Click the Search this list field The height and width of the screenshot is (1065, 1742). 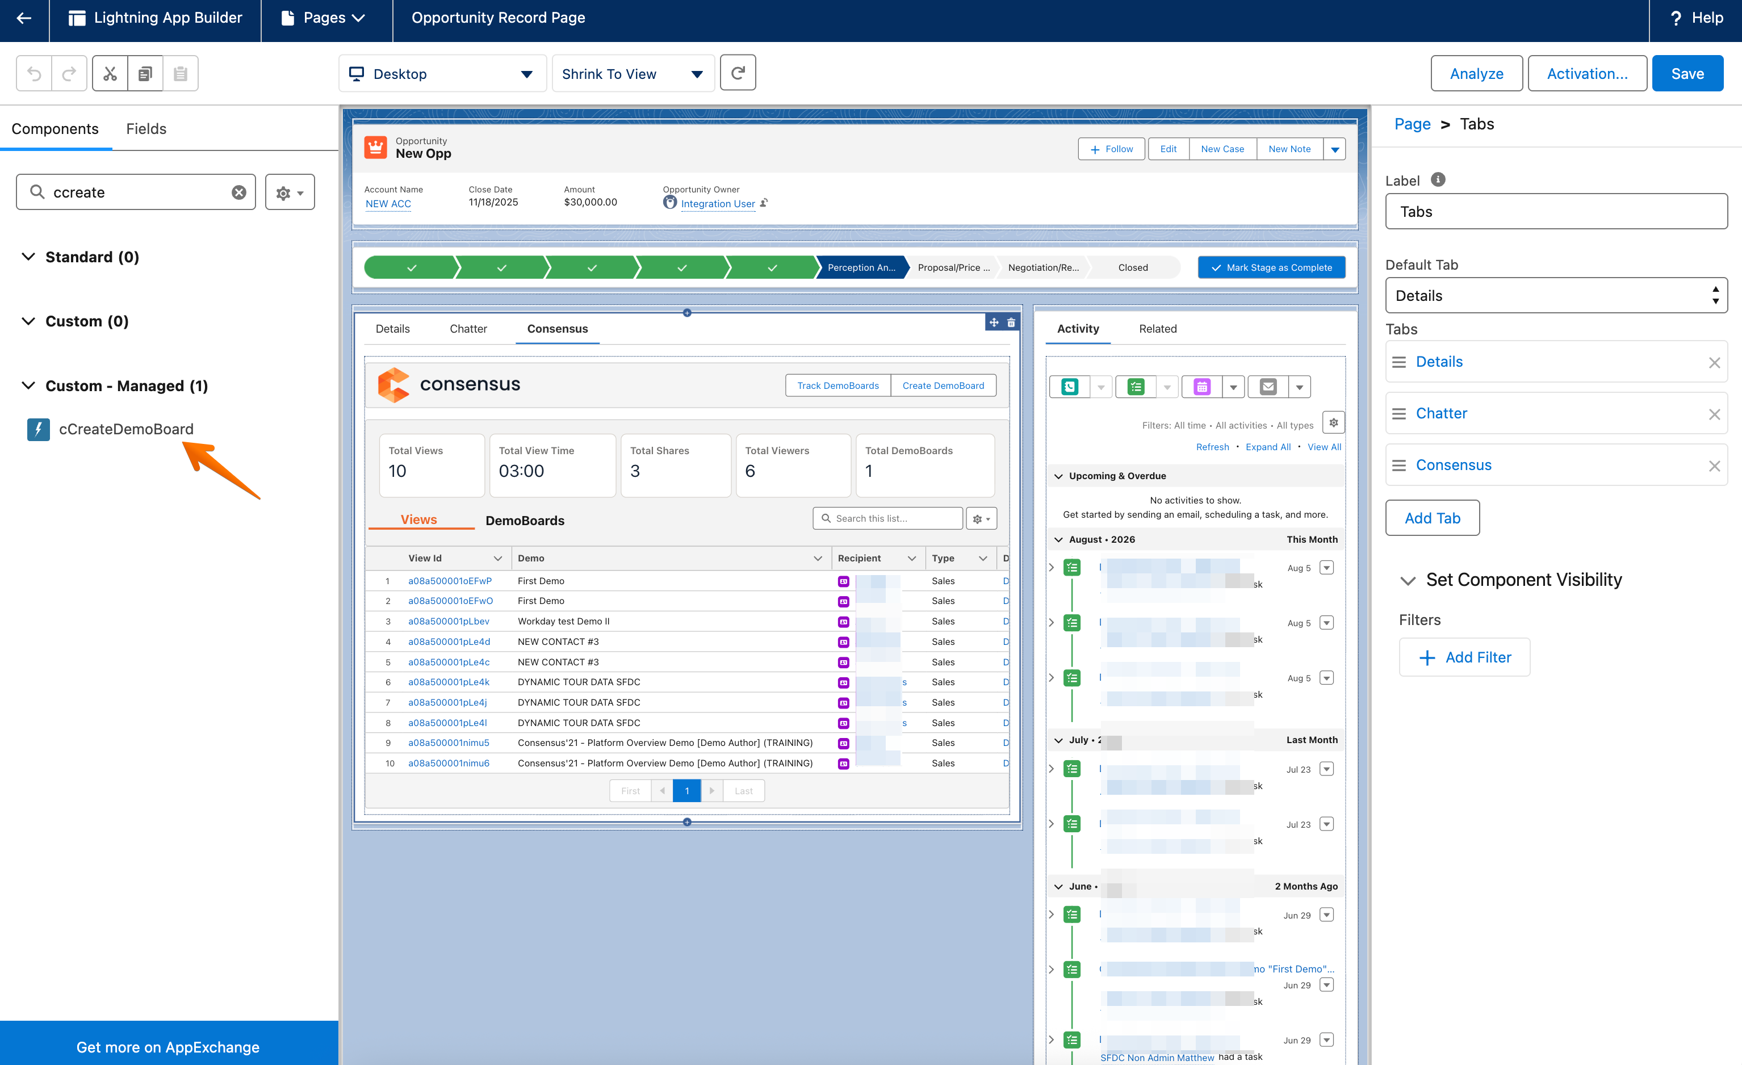click(x=887, y=519)
